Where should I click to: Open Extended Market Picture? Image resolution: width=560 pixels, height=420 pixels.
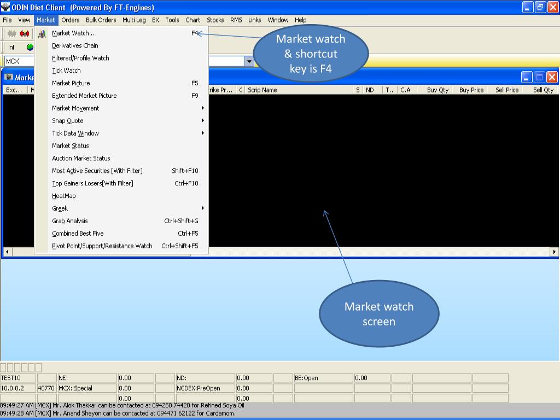pyautogui.click(x=121, y=96)
